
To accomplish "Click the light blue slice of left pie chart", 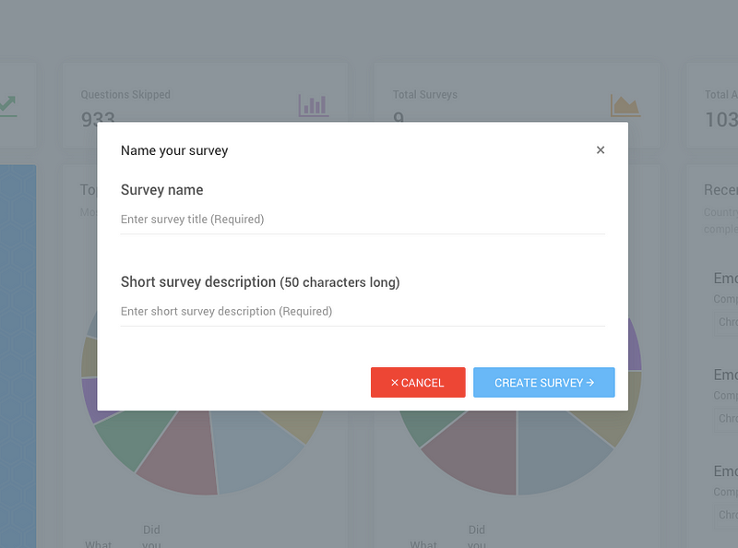I will click(255, 447).
